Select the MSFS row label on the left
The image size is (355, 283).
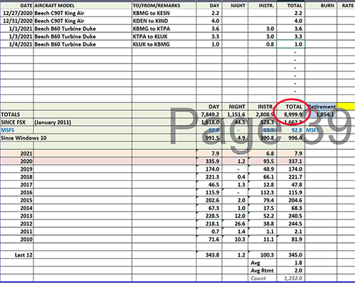point(16,130)
